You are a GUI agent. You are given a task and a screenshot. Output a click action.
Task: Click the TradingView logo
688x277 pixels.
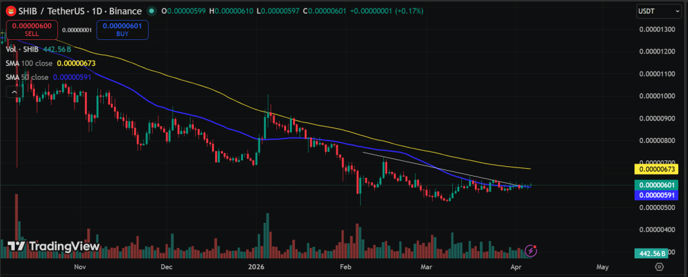pyautogui.click(x=53, y=246)
